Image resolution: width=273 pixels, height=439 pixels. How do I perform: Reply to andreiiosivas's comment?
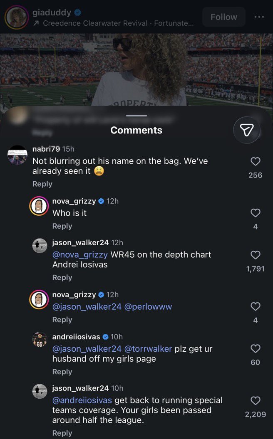[62, 372]
